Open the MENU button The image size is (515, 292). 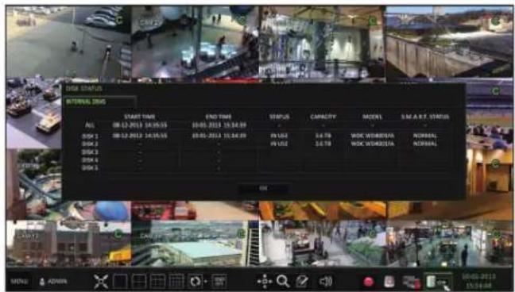pyautogui.click(x=19, y=282)
